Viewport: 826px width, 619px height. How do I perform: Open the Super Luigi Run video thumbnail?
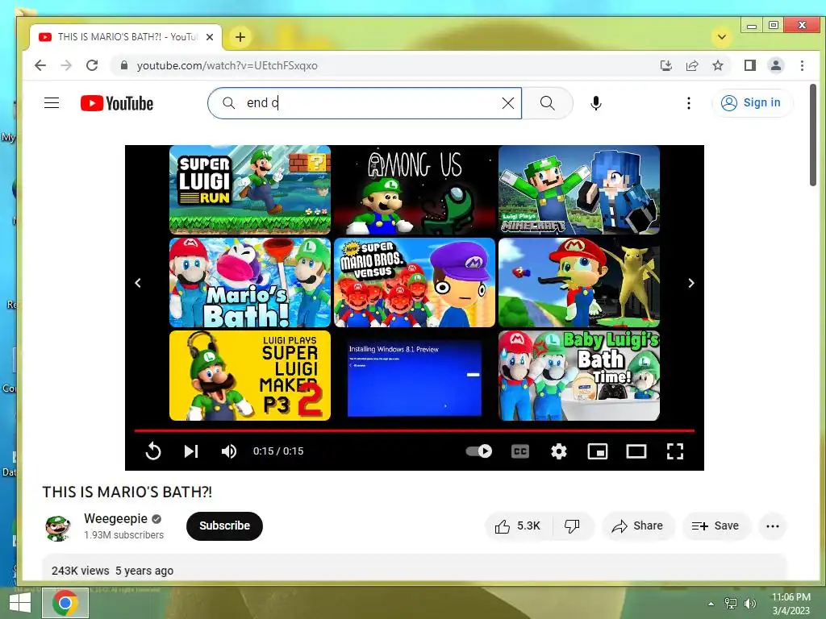(250, 190)
